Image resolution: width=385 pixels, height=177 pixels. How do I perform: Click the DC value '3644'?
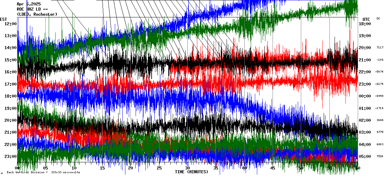click(x=380, y=120)
